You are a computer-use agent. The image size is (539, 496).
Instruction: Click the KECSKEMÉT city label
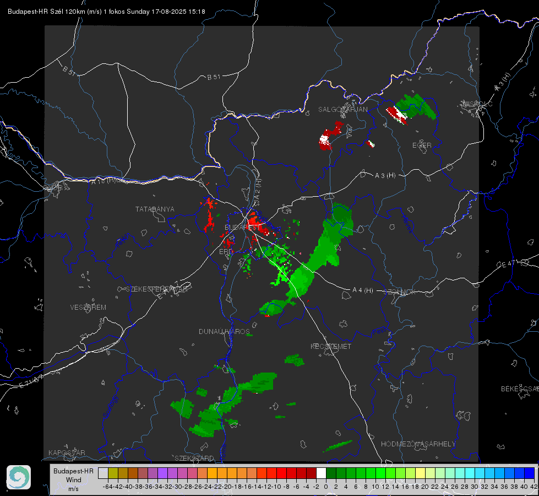331,347
